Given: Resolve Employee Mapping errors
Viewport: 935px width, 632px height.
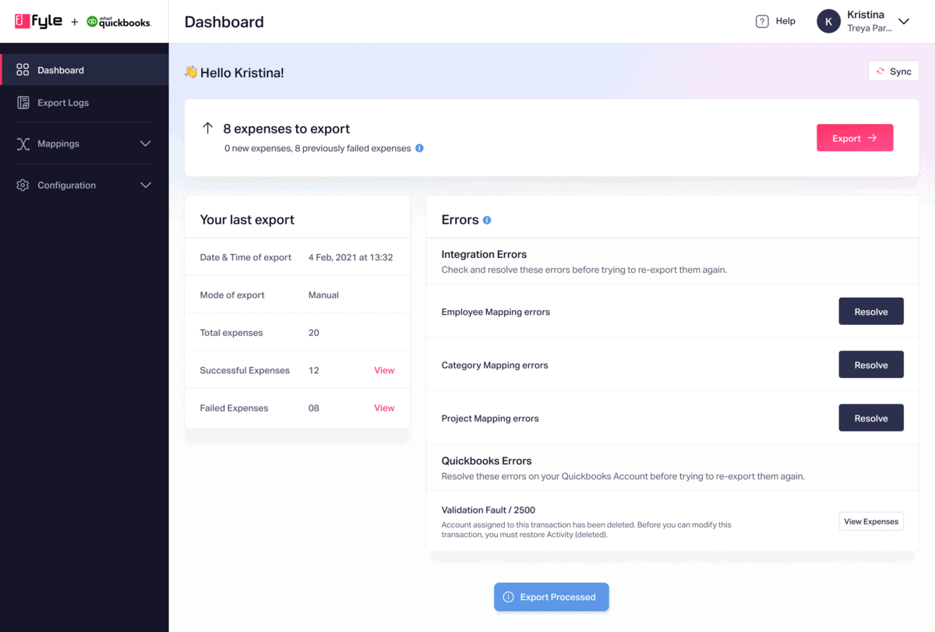Looking at the screenshot, I should coord(870,311).
